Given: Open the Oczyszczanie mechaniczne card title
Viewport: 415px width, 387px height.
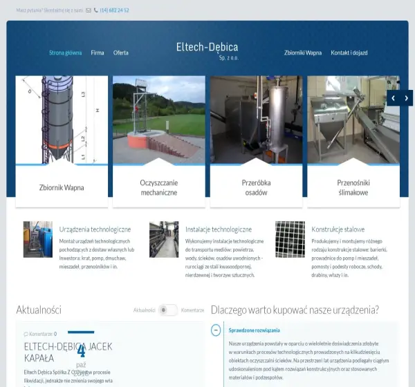Looking at the screenshot, I should coord(159,187).
